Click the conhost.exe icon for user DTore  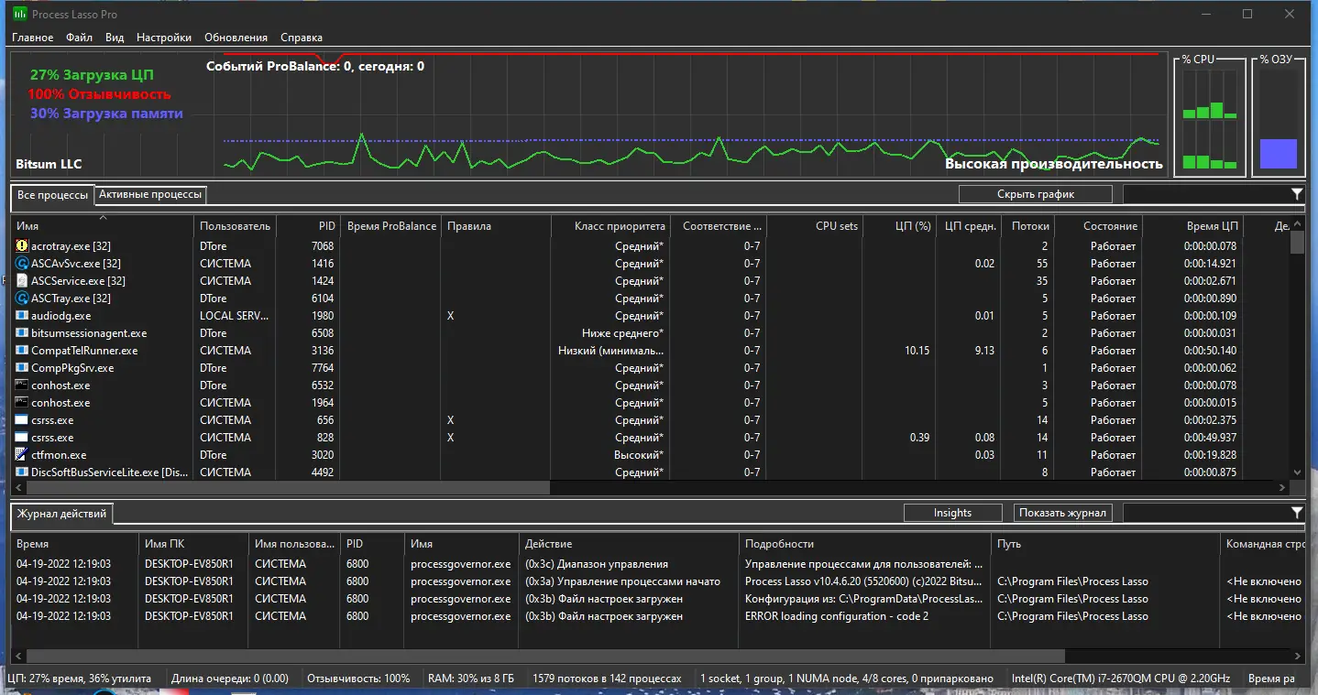click(x=22, y=386)
